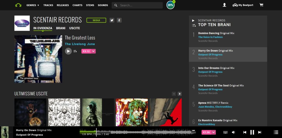Screen dimensions: 282x138
Task: Add Top Ten Brani to queue
Action: point(194,26)
